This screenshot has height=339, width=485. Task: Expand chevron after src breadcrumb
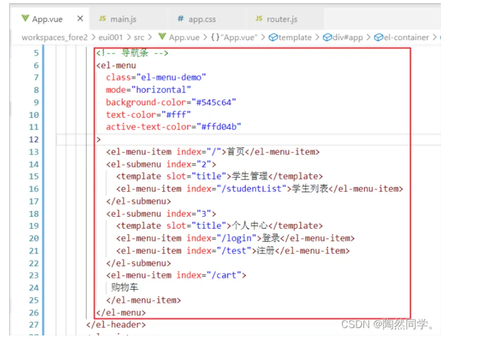pyautogui.click(x=150, y=38)
